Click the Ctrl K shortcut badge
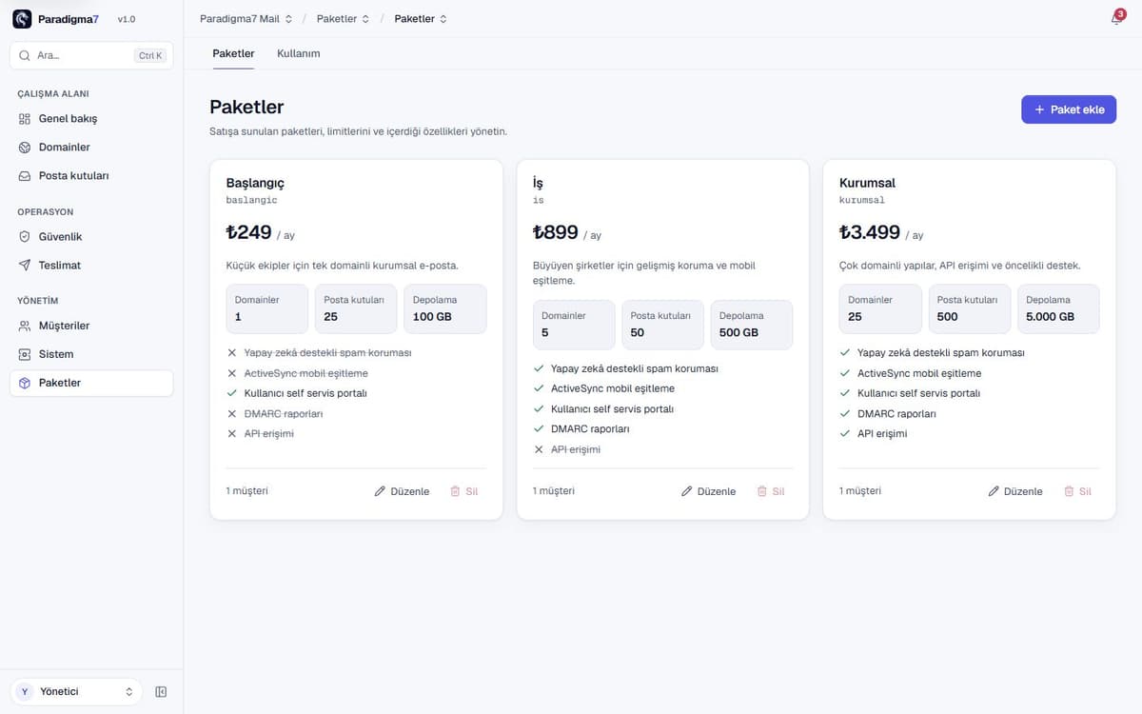1142x714 pixels. pyautogui.click(x=150, y=56)
